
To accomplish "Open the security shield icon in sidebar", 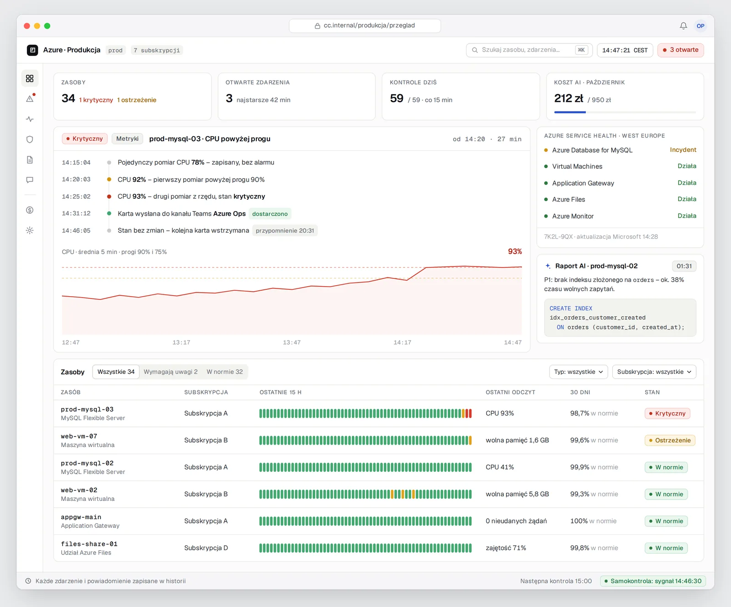I will click(x=30, y=139).
